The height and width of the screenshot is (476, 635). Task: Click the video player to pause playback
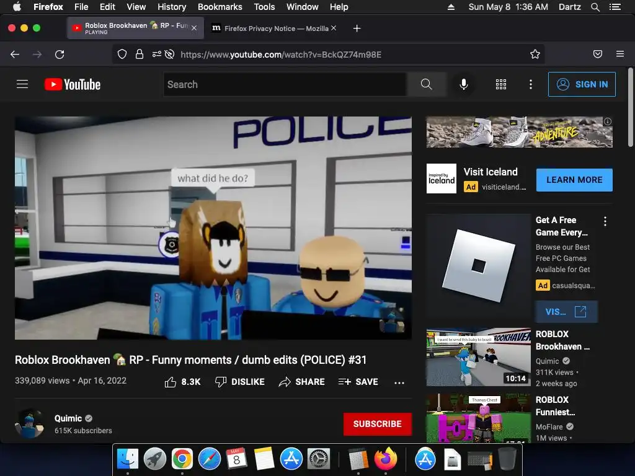213,228
